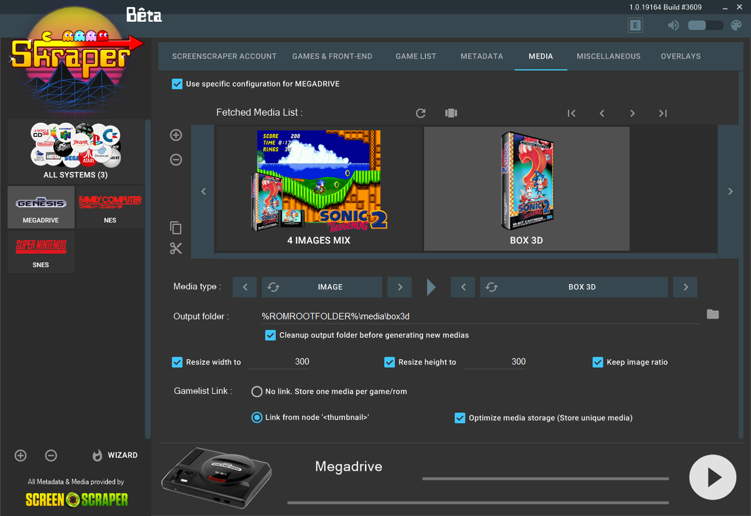The height and width of the screenshot is (516, 751).
Task: Open Miscellaneous tab
Action: (609, 56)
